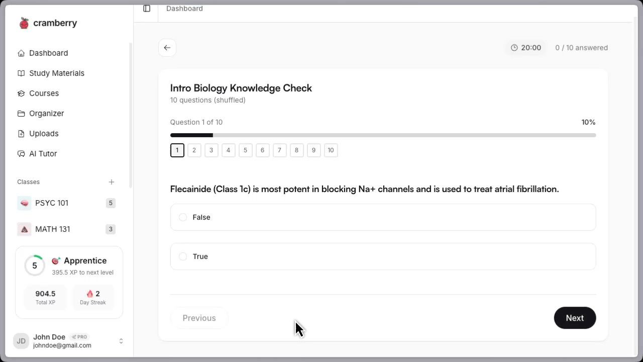Expand the John Doe account menu chevron

tap(121, 340)
